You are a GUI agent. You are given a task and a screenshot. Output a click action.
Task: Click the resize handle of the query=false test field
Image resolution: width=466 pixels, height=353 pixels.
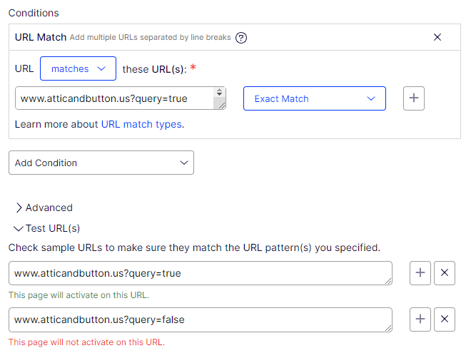388,327
